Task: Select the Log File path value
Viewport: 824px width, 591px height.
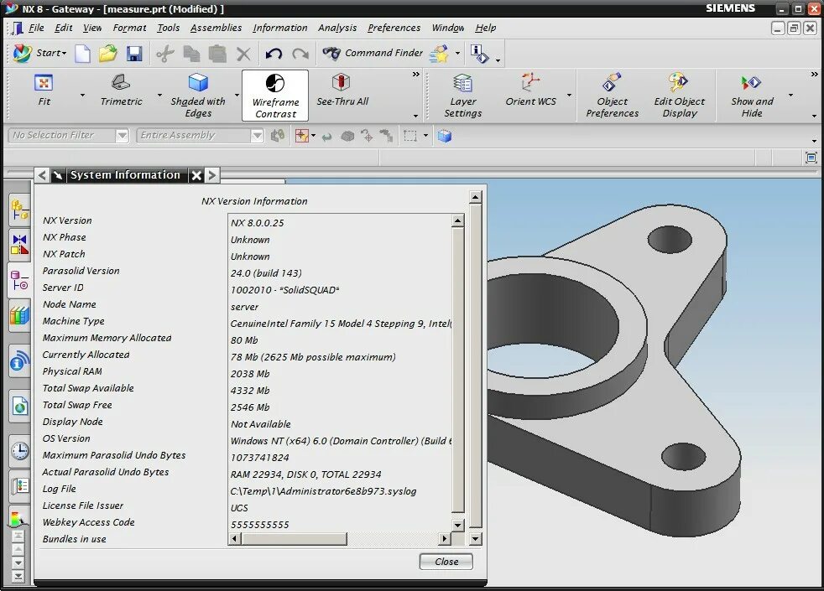Action: pyautogui.click(x=323, y=491)
